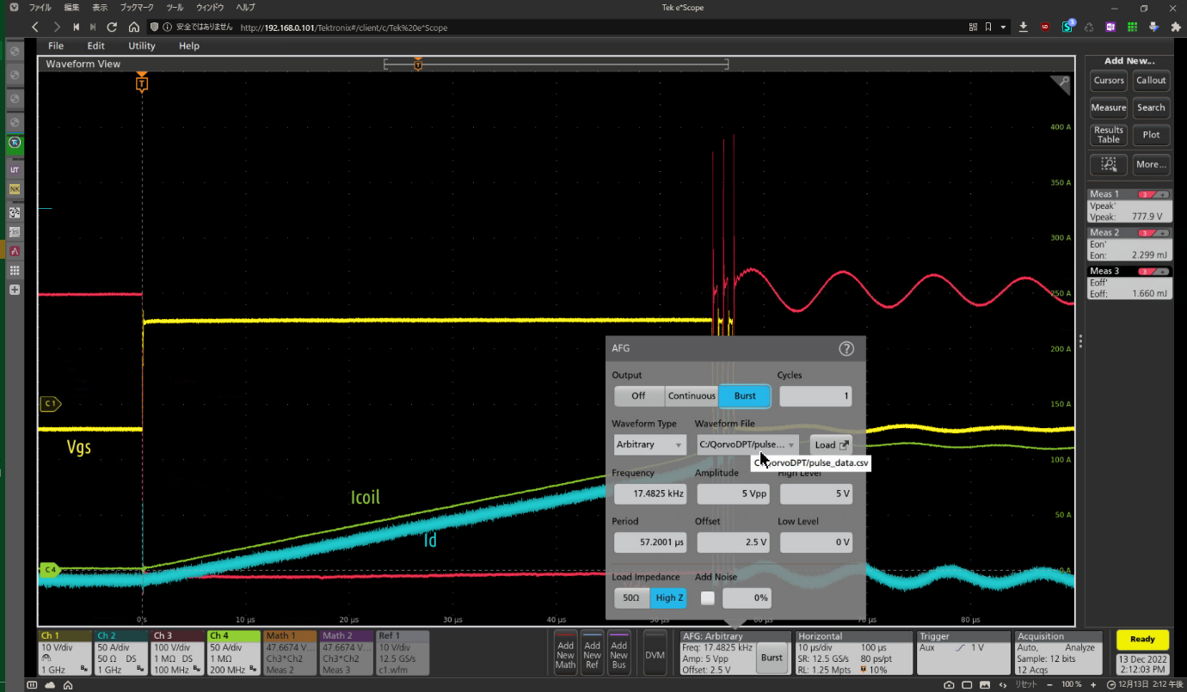The height and width of the screenshot is (692, 1187).
Task: Open the DVM digital voltmeter
Action: (655, 654)
